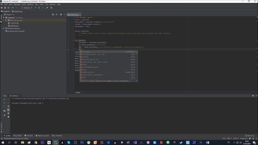Open the Windows notification center
Screen dimensions: 258x145
[254, 143]
